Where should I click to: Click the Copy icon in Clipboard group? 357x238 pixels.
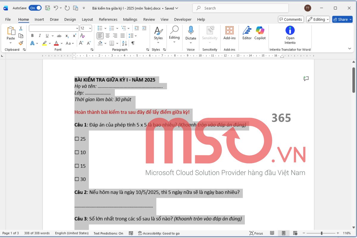point(21,36)
